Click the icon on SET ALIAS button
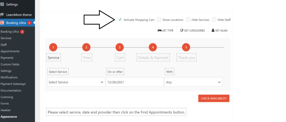This screenshot has height=122, width=286. [213, 30]
